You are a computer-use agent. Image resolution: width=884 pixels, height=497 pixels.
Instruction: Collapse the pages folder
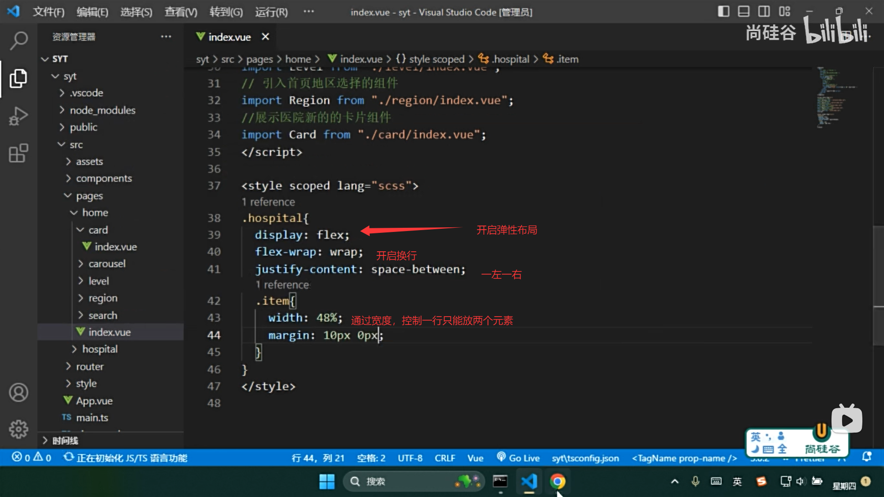tap(89, 196)
